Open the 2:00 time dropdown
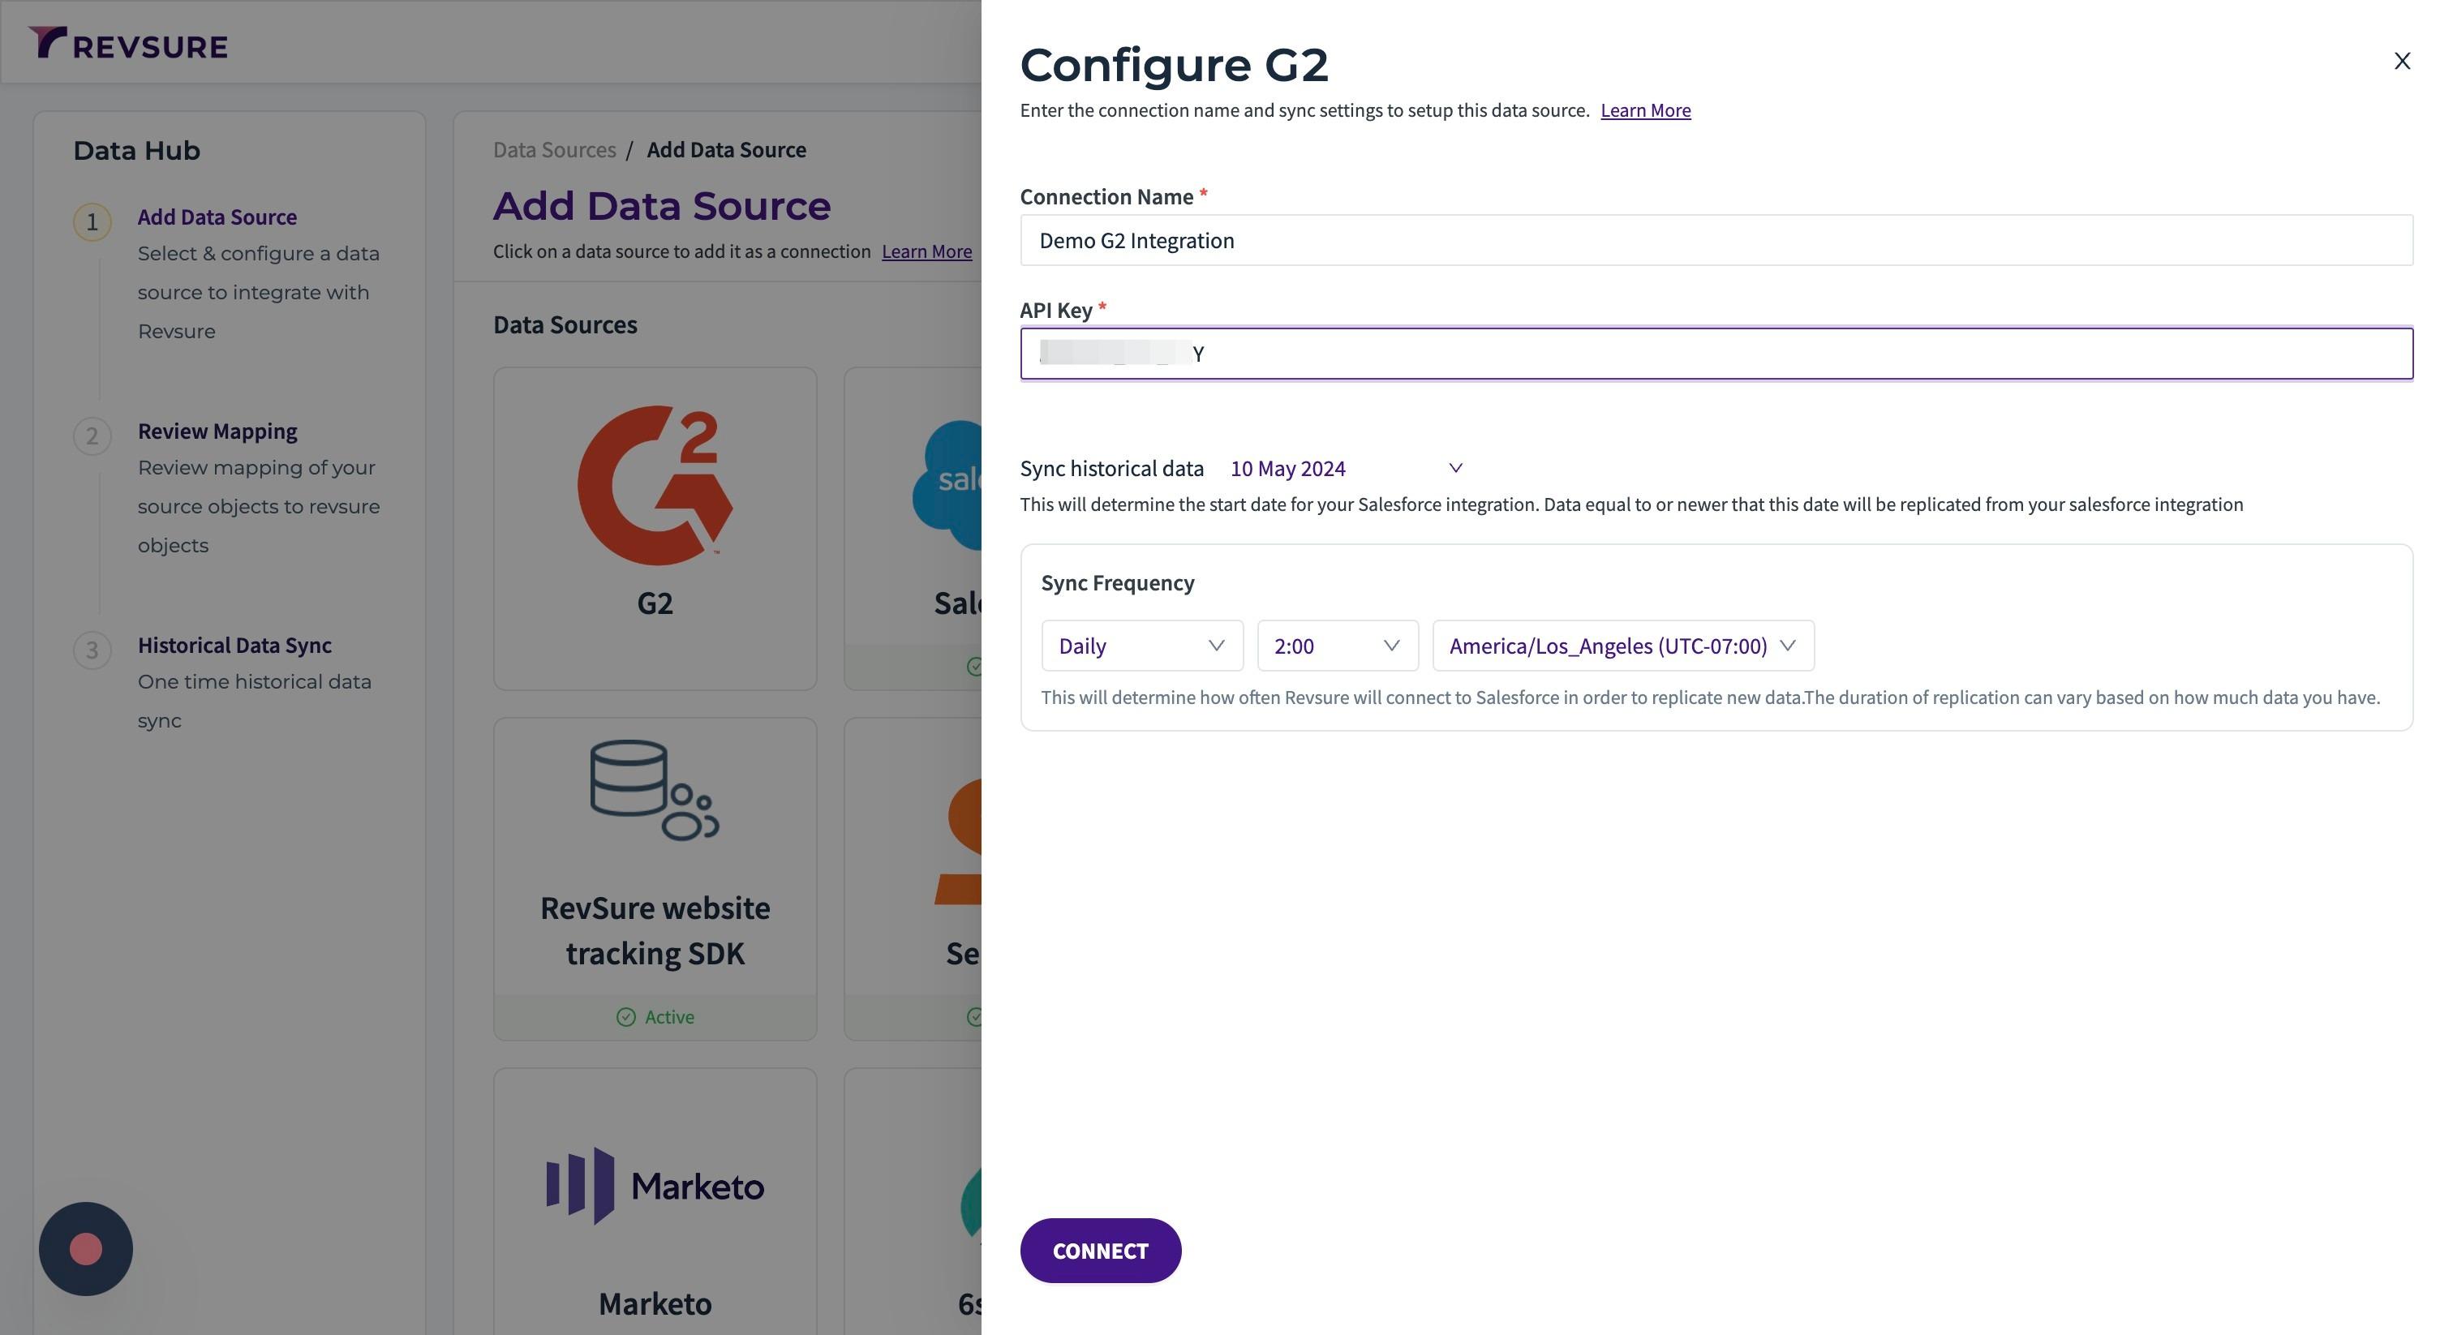Viewport: 2453px width, 1335px height. tap(1336, 646)
